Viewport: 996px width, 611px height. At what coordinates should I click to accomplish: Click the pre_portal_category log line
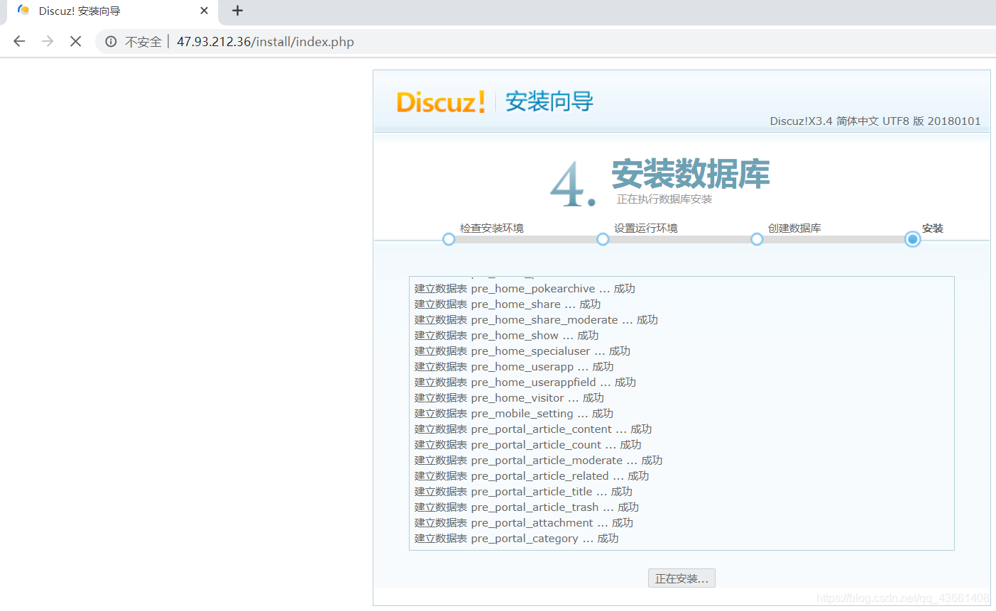(x=517, y=539)
